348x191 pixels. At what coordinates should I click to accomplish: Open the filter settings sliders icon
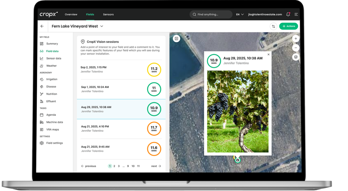pyautogui.click(x=273, y=26)
